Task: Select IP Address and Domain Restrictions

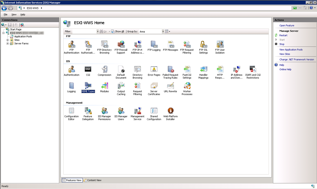Action: [x=236, y=72]
